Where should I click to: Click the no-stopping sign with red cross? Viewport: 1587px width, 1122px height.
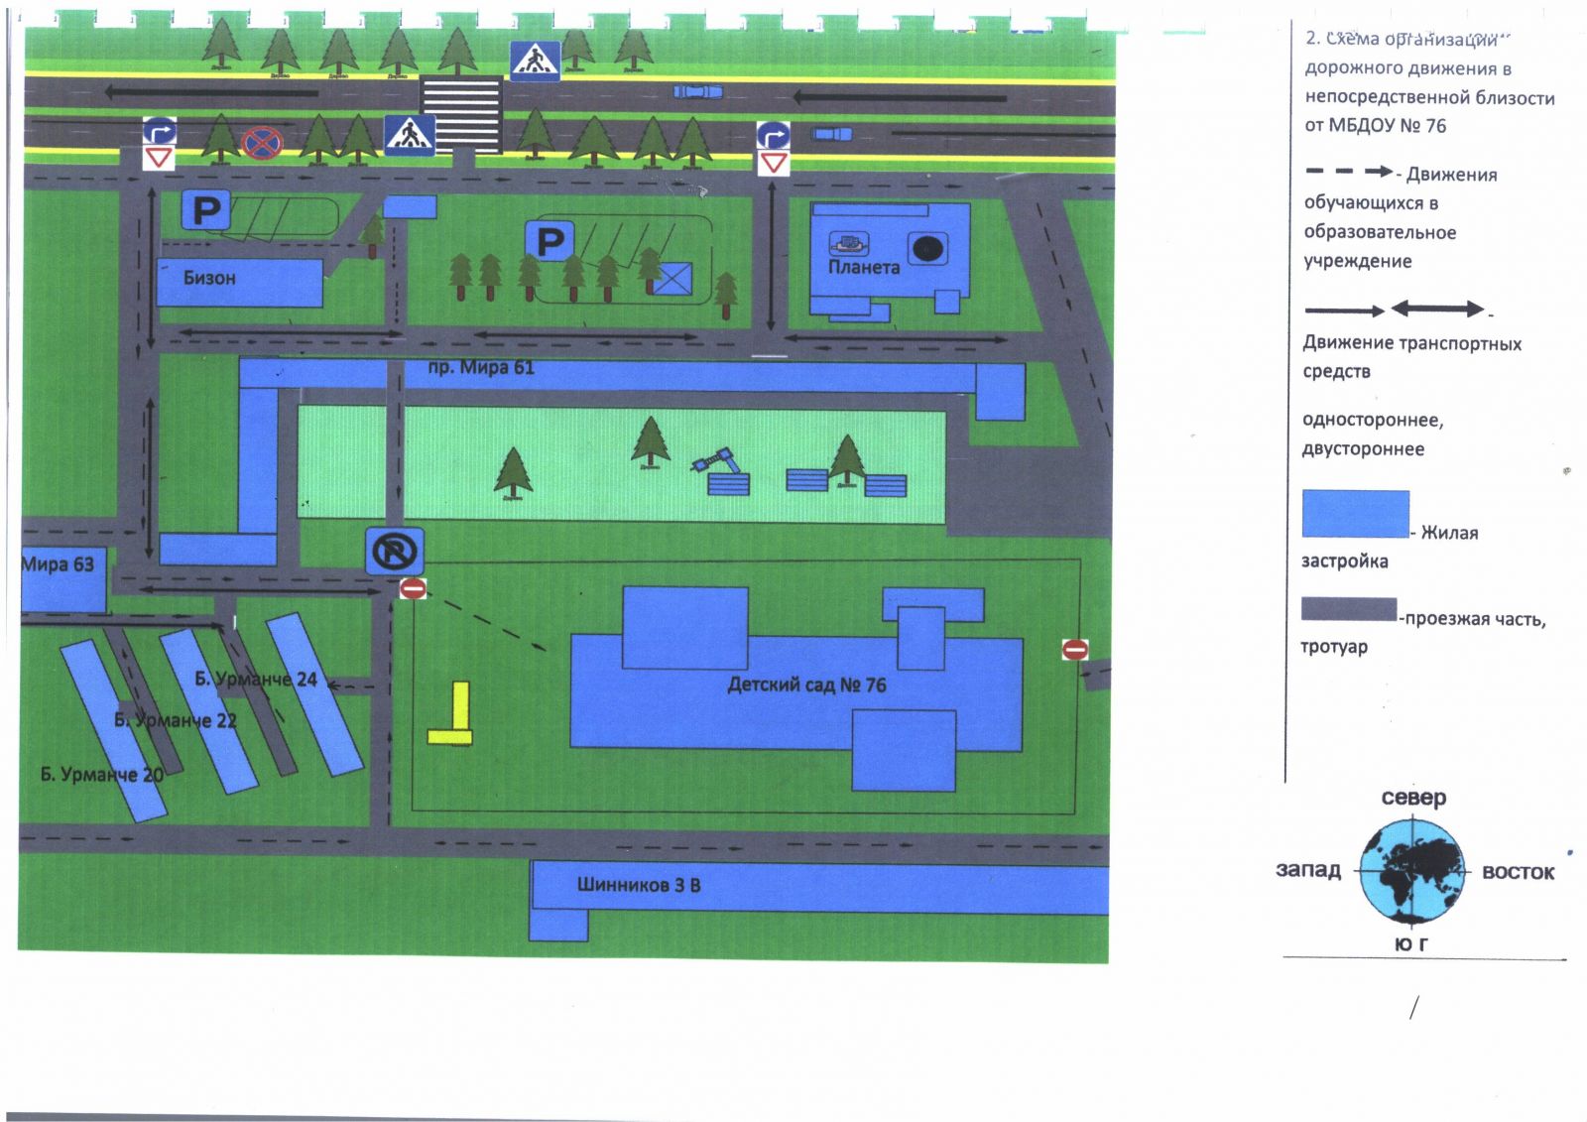coord(262,143)
